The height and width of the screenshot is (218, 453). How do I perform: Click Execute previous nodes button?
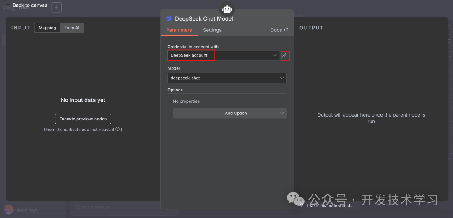click(83, 119)
